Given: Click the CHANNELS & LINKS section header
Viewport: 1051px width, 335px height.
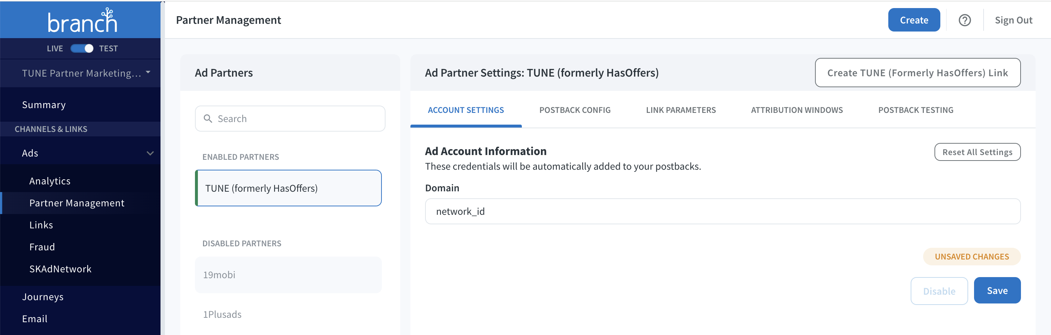Looking at the screenshot, I should pos(51,129).
